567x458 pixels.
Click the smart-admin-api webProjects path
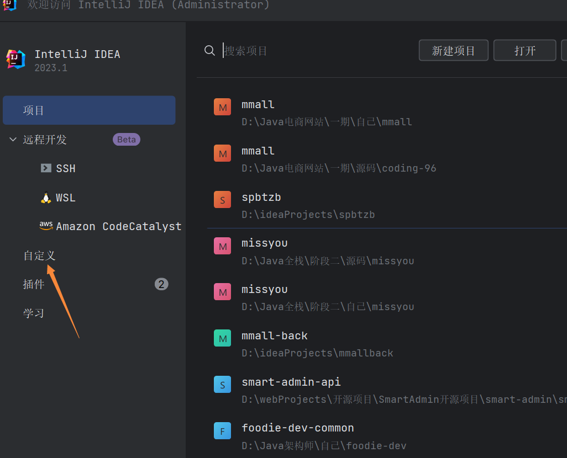point(405,399)
